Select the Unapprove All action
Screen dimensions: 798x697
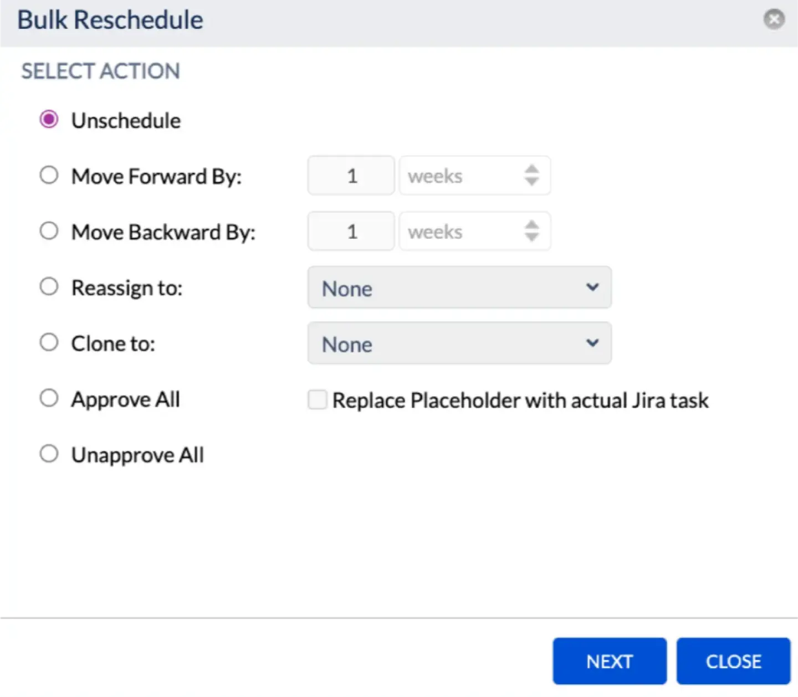[x=49, y=453]
